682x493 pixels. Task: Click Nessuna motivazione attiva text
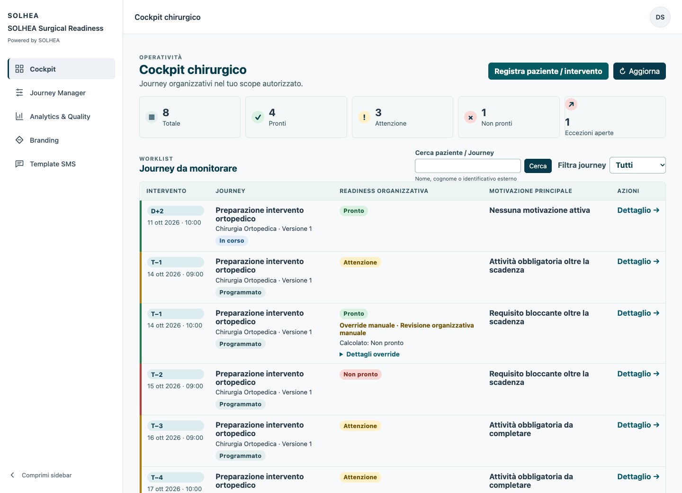(539, 210)
